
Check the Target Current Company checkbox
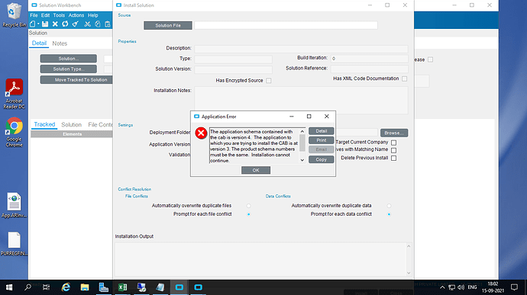click(393, 143)
